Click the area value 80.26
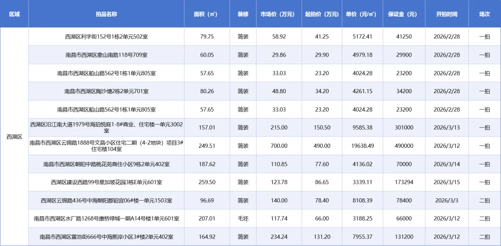 click(x=207, y=91)
